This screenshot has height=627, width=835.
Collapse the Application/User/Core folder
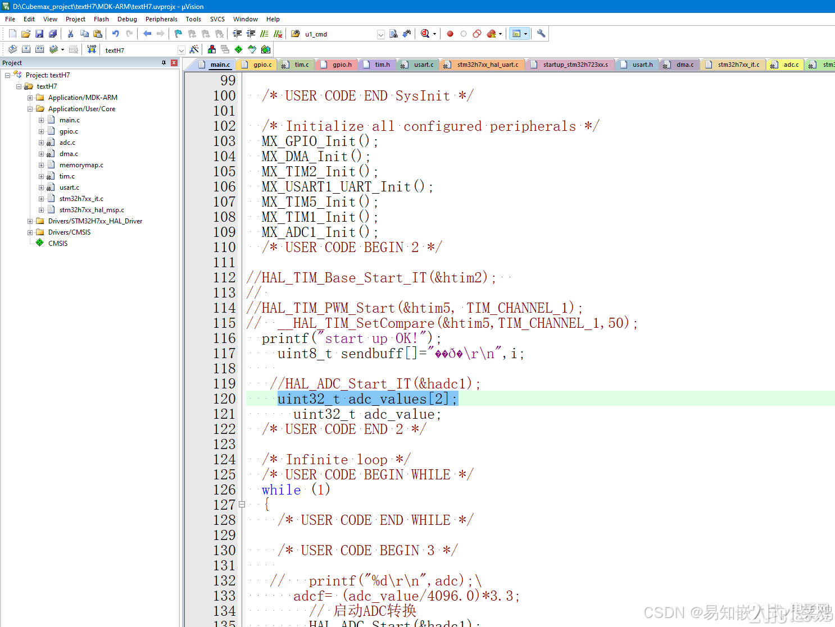click(30, 109)
